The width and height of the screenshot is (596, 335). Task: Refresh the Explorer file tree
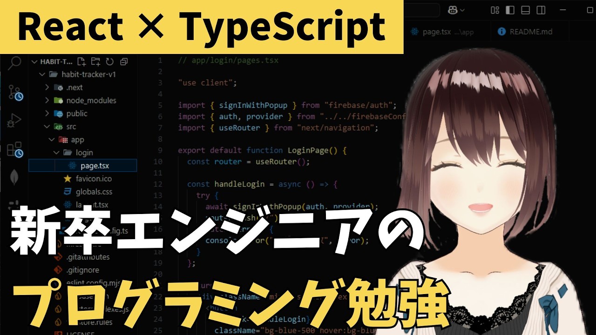click(110, 61)
